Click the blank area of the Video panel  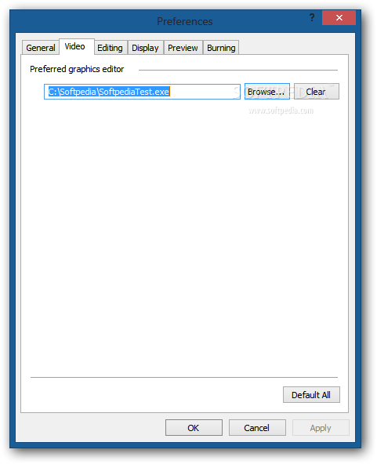coord(183,237)
